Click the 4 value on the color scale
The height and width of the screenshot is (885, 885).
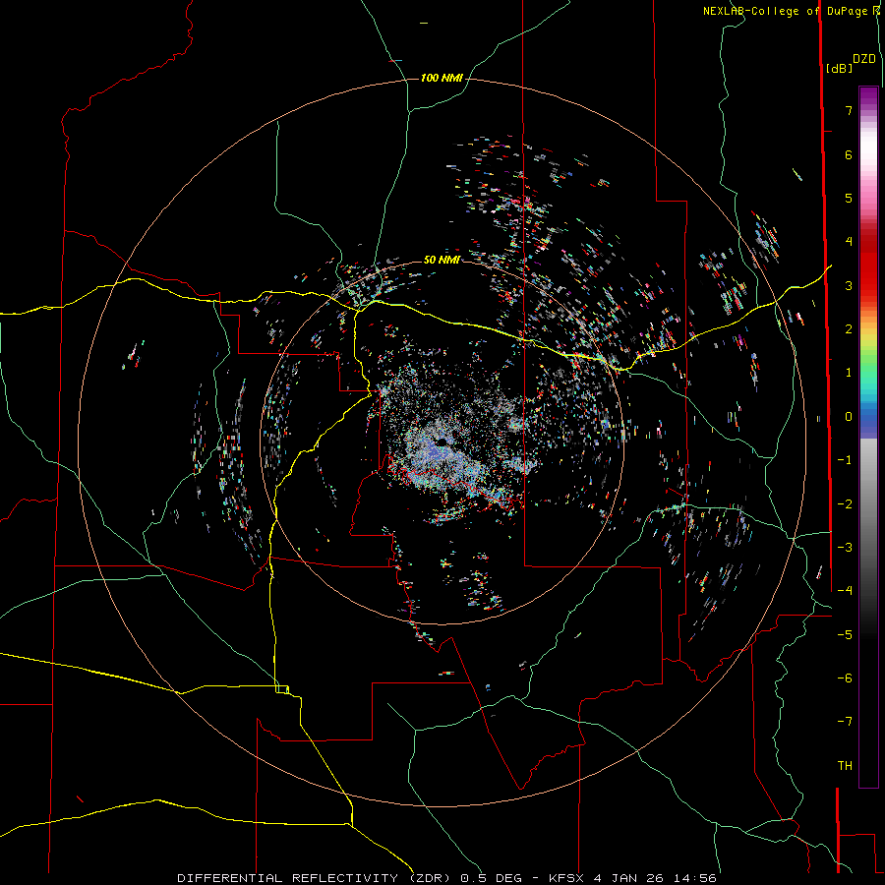849,242
